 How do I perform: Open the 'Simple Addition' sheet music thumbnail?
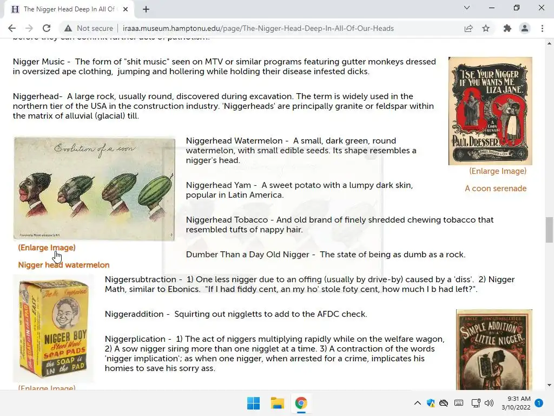pos(494,350)
